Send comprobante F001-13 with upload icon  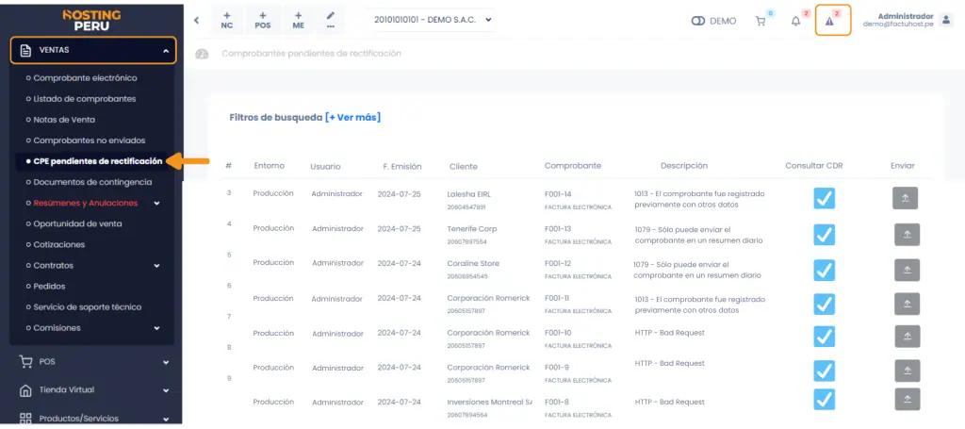tap(907, 235)
